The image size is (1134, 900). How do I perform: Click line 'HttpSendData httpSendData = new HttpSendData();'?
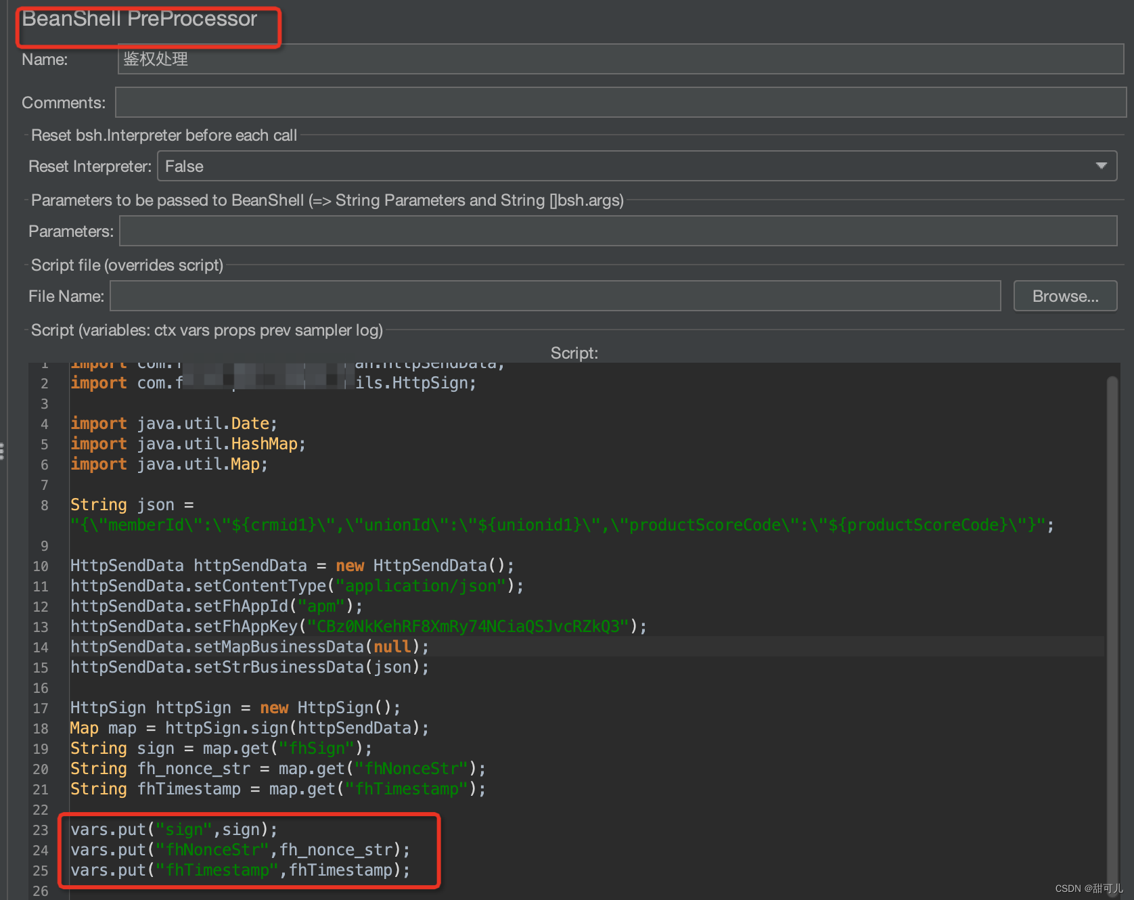pyautogui.click(x=292, y=566)
